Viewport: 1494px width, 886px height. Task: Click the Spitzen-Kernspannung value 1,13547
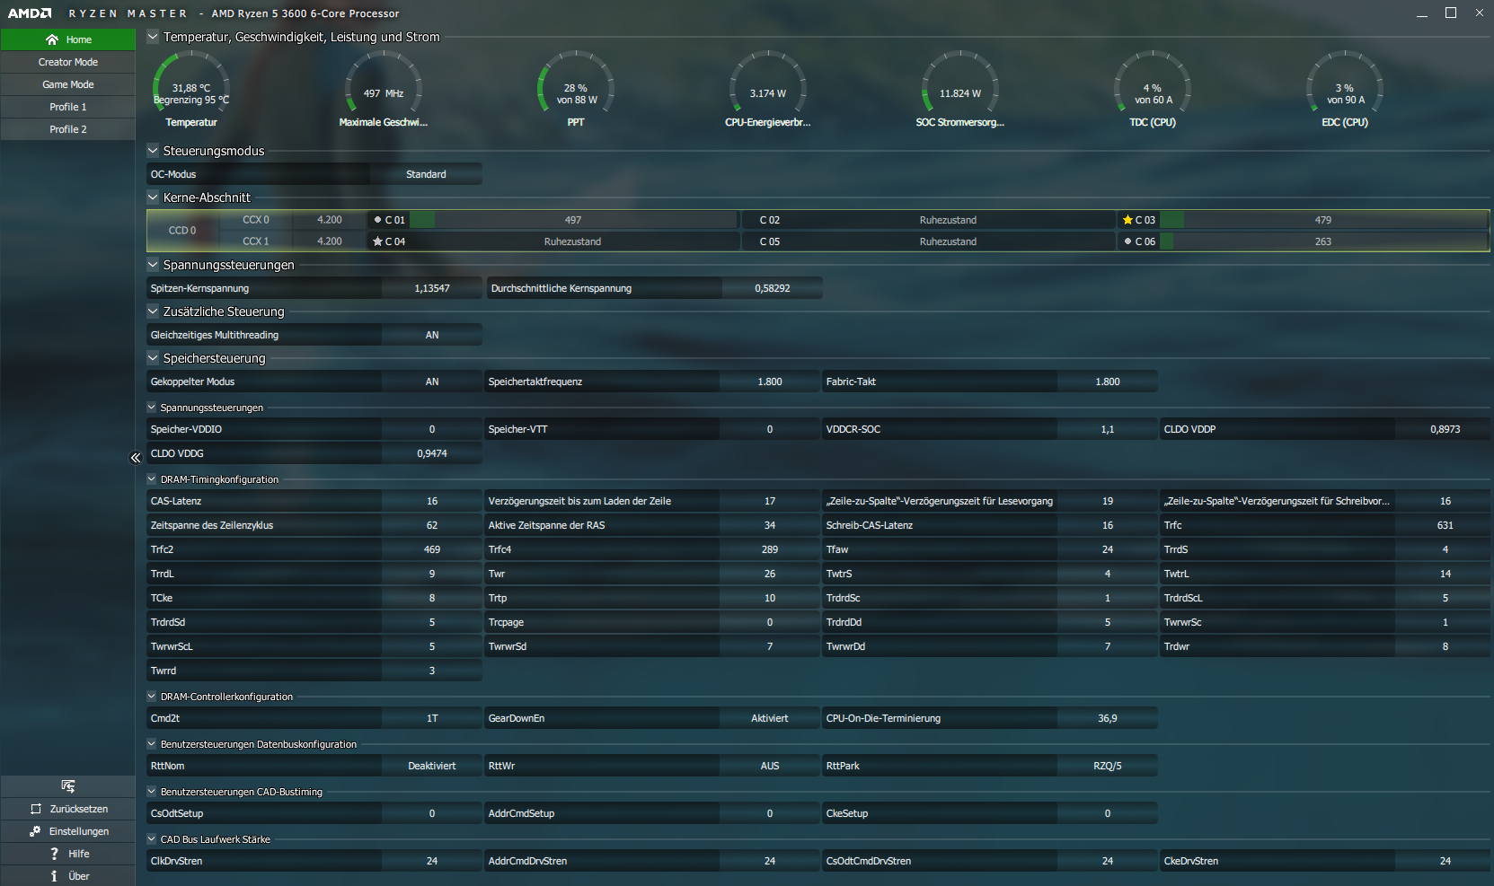point(432,288)
